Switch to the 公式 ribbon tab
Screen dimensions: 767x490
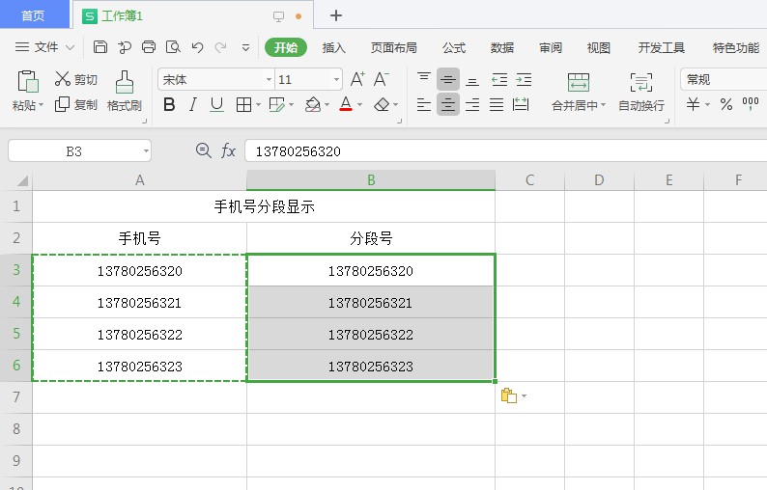[454, 47]
